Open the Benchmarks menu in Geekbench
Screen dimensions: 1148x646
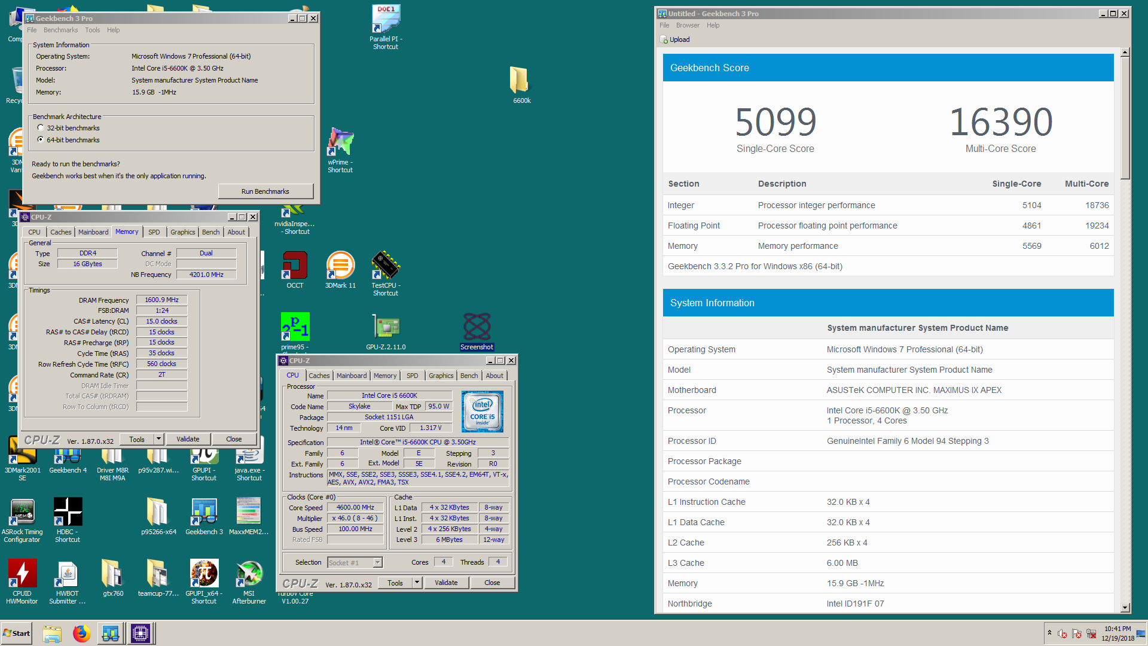tap(60, 30)
